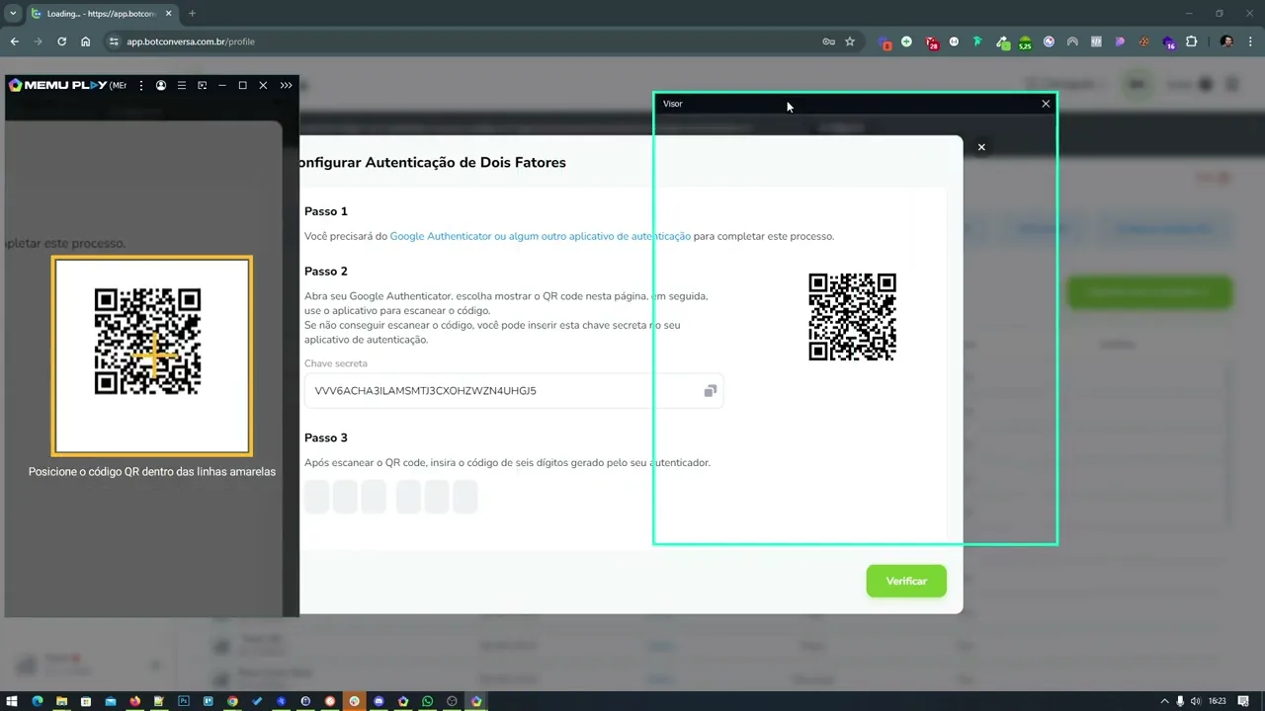Bookmark this page with the star icon
Screen dimensions: 1265x711
point(850,41)
